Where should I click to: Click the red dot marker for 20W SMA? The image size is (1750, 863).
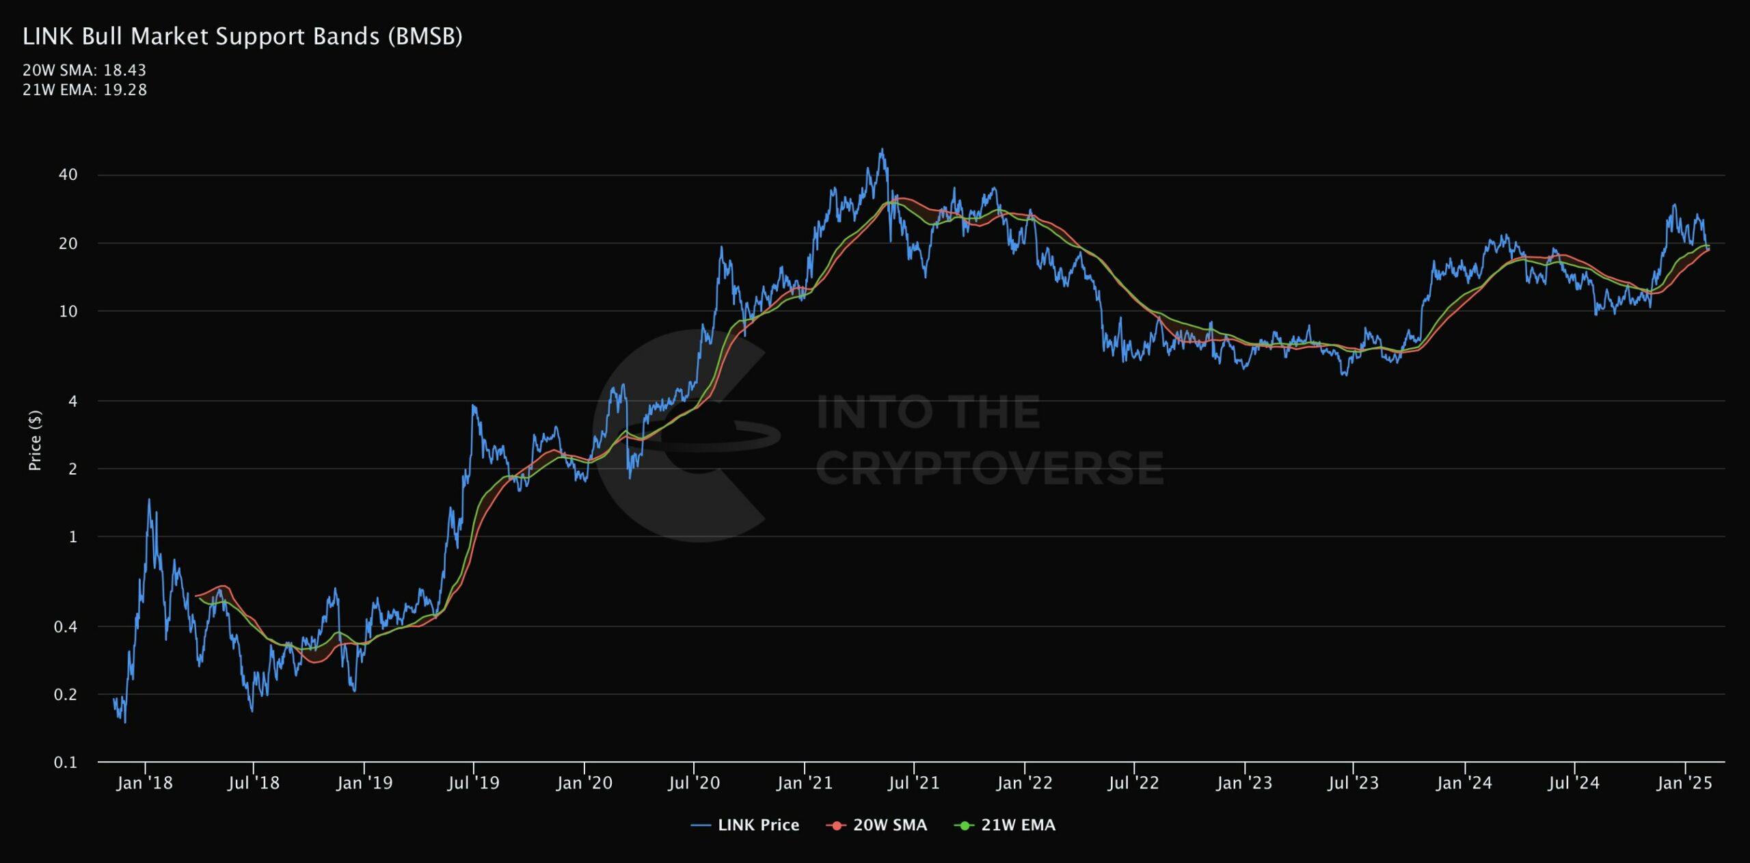point(835,825)
